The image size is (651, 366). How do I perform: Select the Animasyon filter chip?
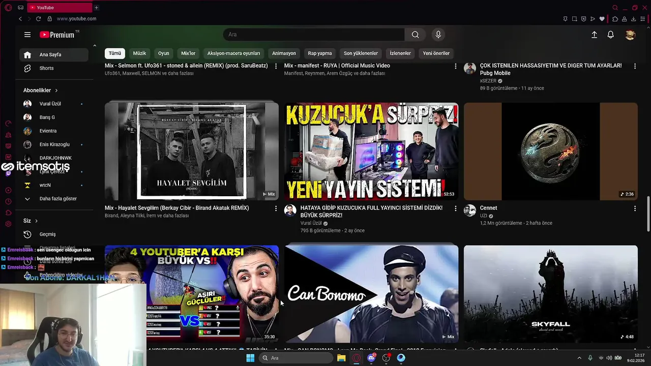click(x=284, y=53)
